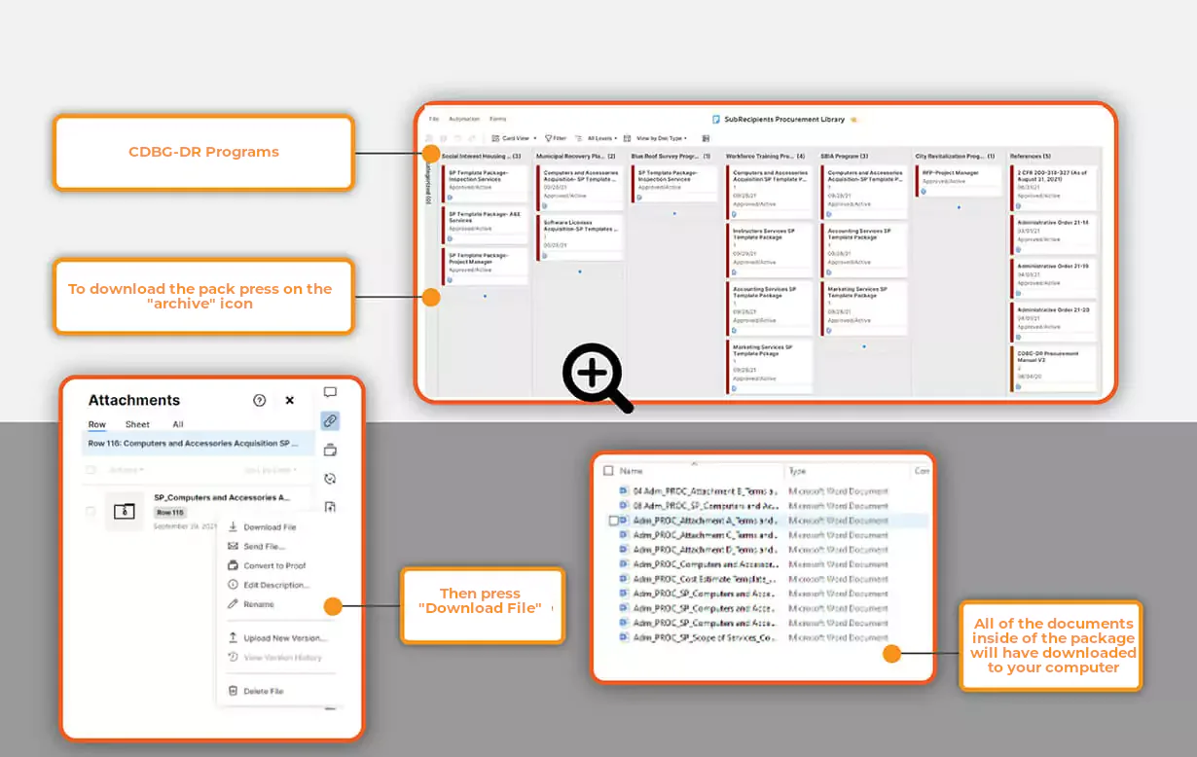1197x757 pixels.
Task: Choose Download File from the context menu
Action: pos(269,527)
